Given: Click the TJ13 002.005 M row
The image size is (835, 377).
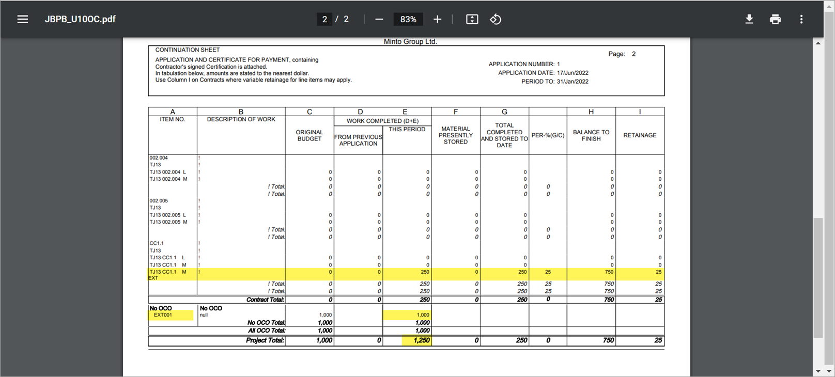Looking at the screenshot, I should coord(168,222).
